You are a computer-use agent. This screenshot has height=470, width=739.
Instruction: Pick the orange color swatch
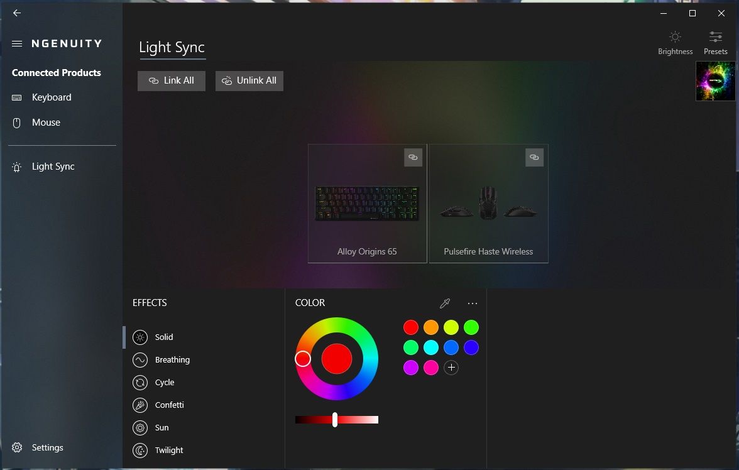pos(431,327)
